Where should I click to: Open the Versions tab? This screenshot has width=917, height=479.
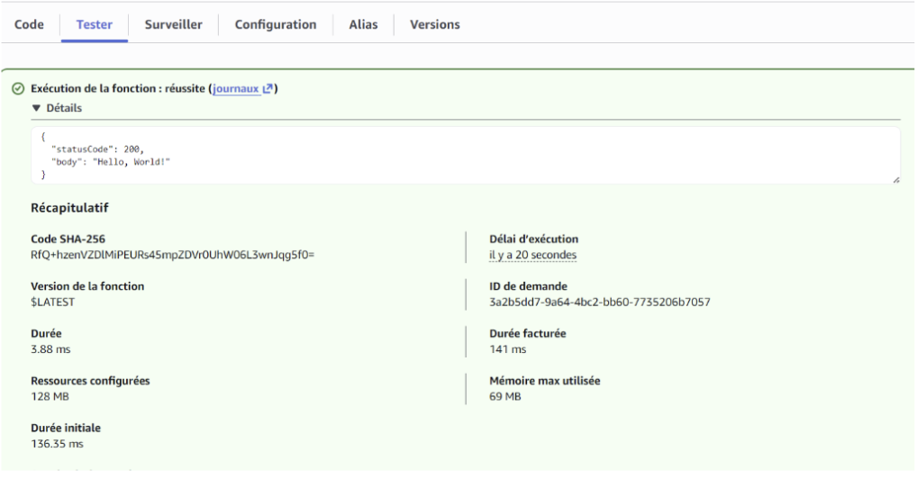(x=434, y=24)
